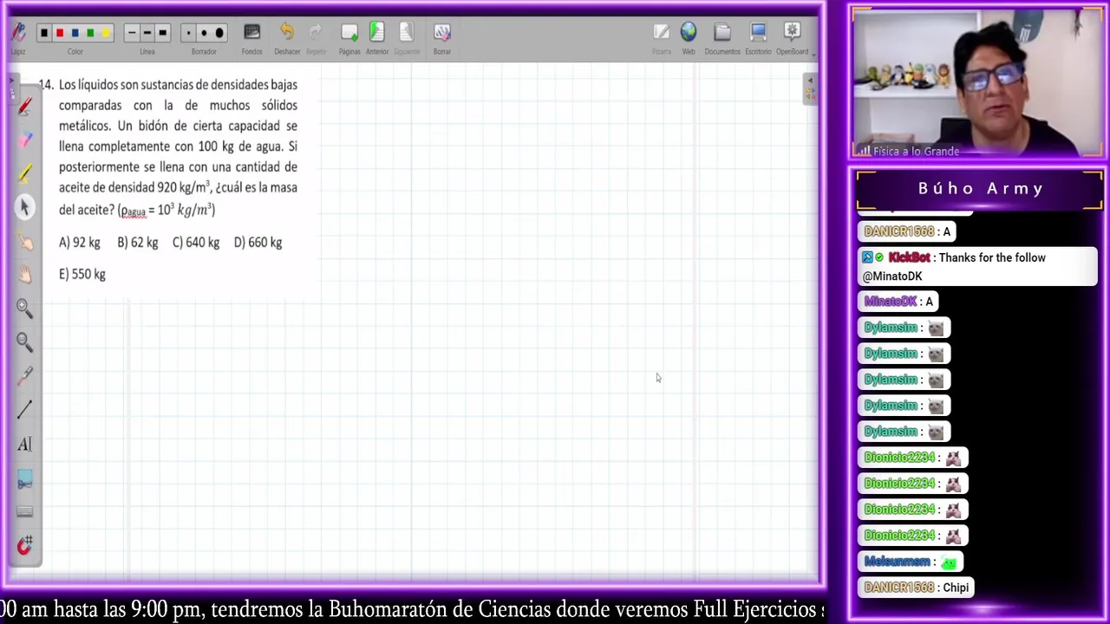Select the medium Línea width
The height and width of the screenshot is (624, 1110).
tap(147, 33)
